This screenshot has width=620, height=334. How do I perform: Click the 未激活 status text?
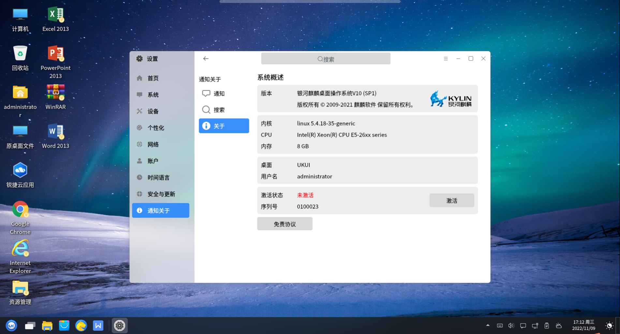click(305, 195)
